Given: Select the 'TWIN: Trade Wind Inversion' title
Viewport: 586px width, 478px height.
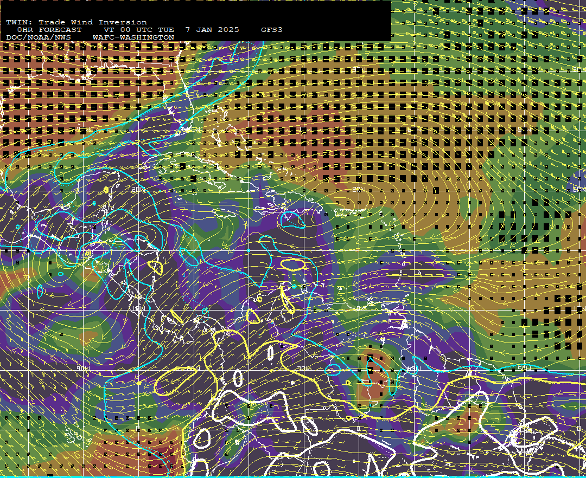Looking at the screenshot, I should click(77, 22).
